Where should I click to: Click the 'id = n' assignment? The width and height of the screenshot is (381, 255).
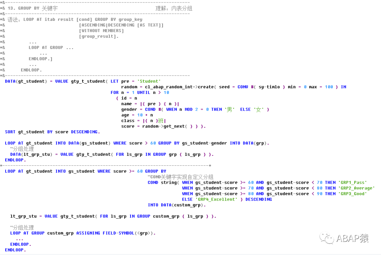click(129, 98)
